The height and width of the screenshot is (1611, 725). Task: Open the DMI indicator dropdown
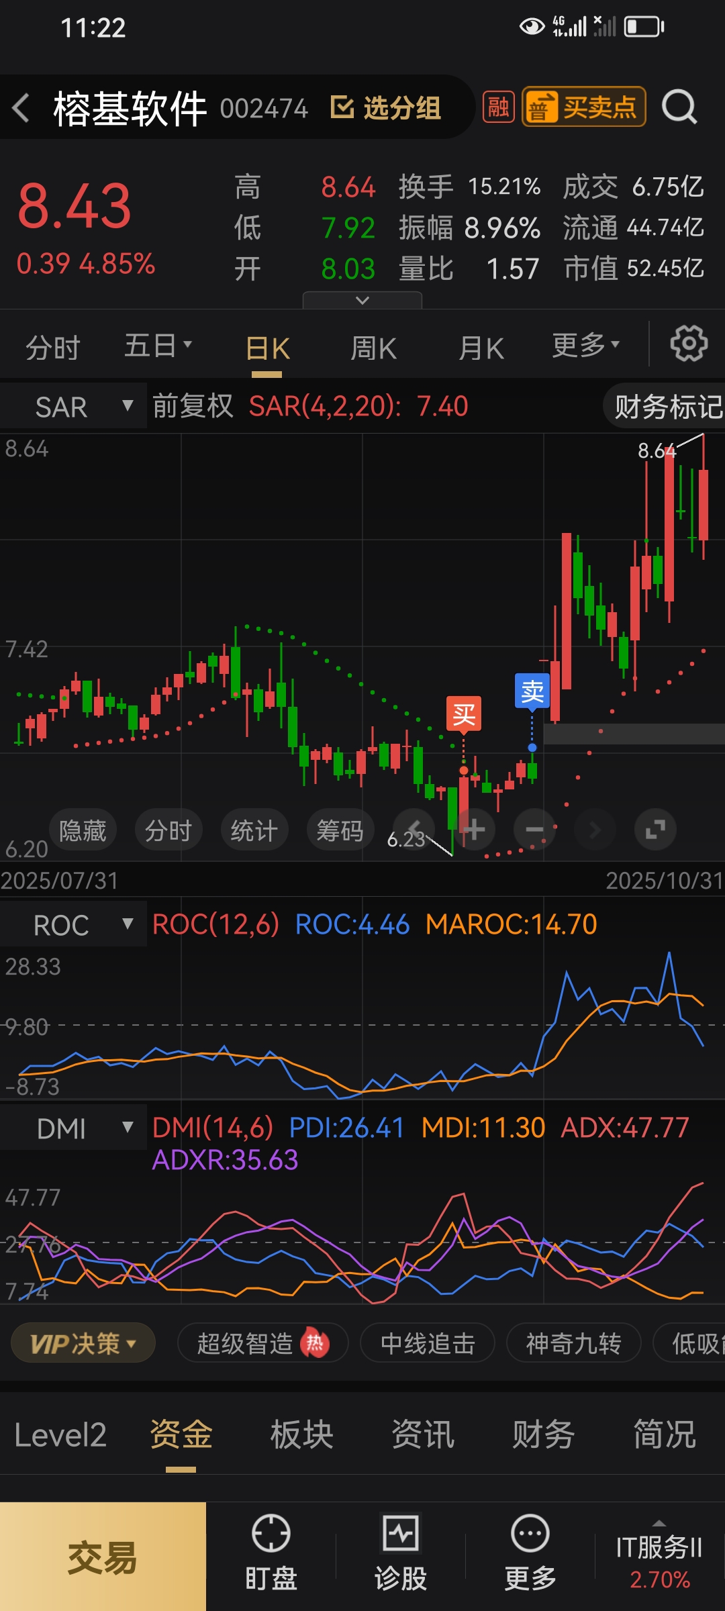point(73,1128)
